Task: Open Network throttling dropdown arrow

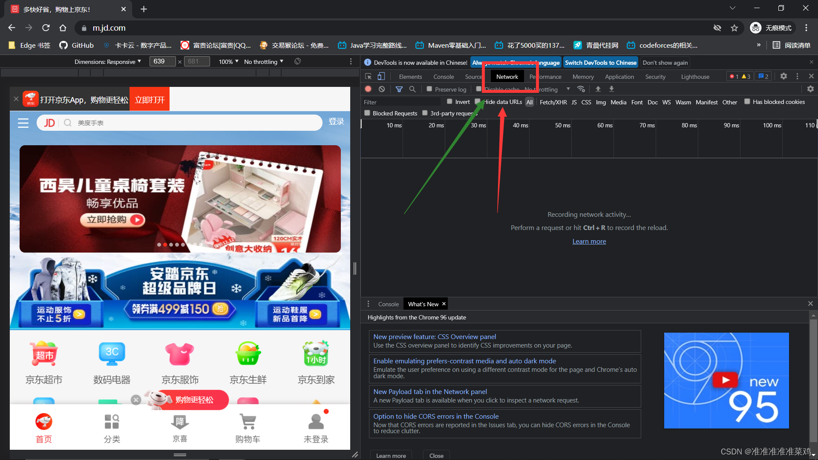Action: click(x=568, y=89)
